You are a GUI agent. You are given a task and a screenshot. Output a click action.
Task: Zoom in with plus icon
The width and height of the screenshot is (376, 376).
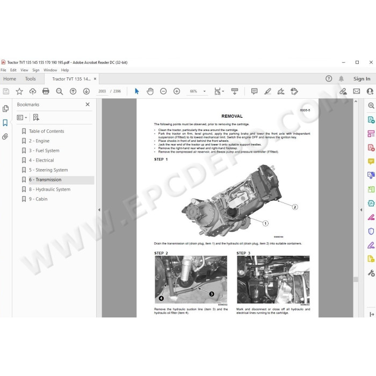(x=177, y=91)
